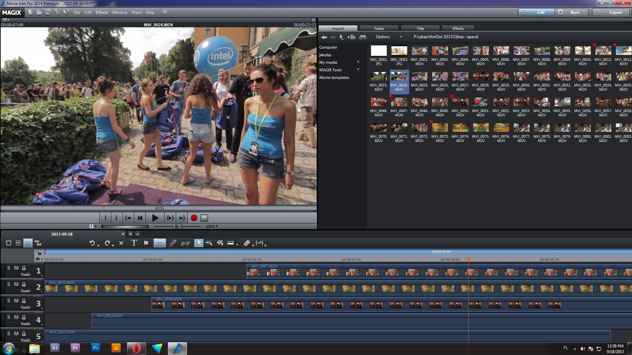Create a new project with the blank page icon

30,12
